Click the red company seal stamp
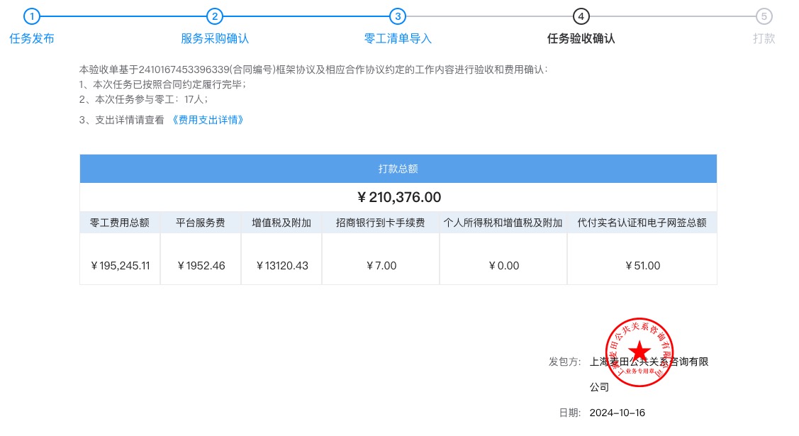This screenshot has width=799, height=436. coord(639,352)
